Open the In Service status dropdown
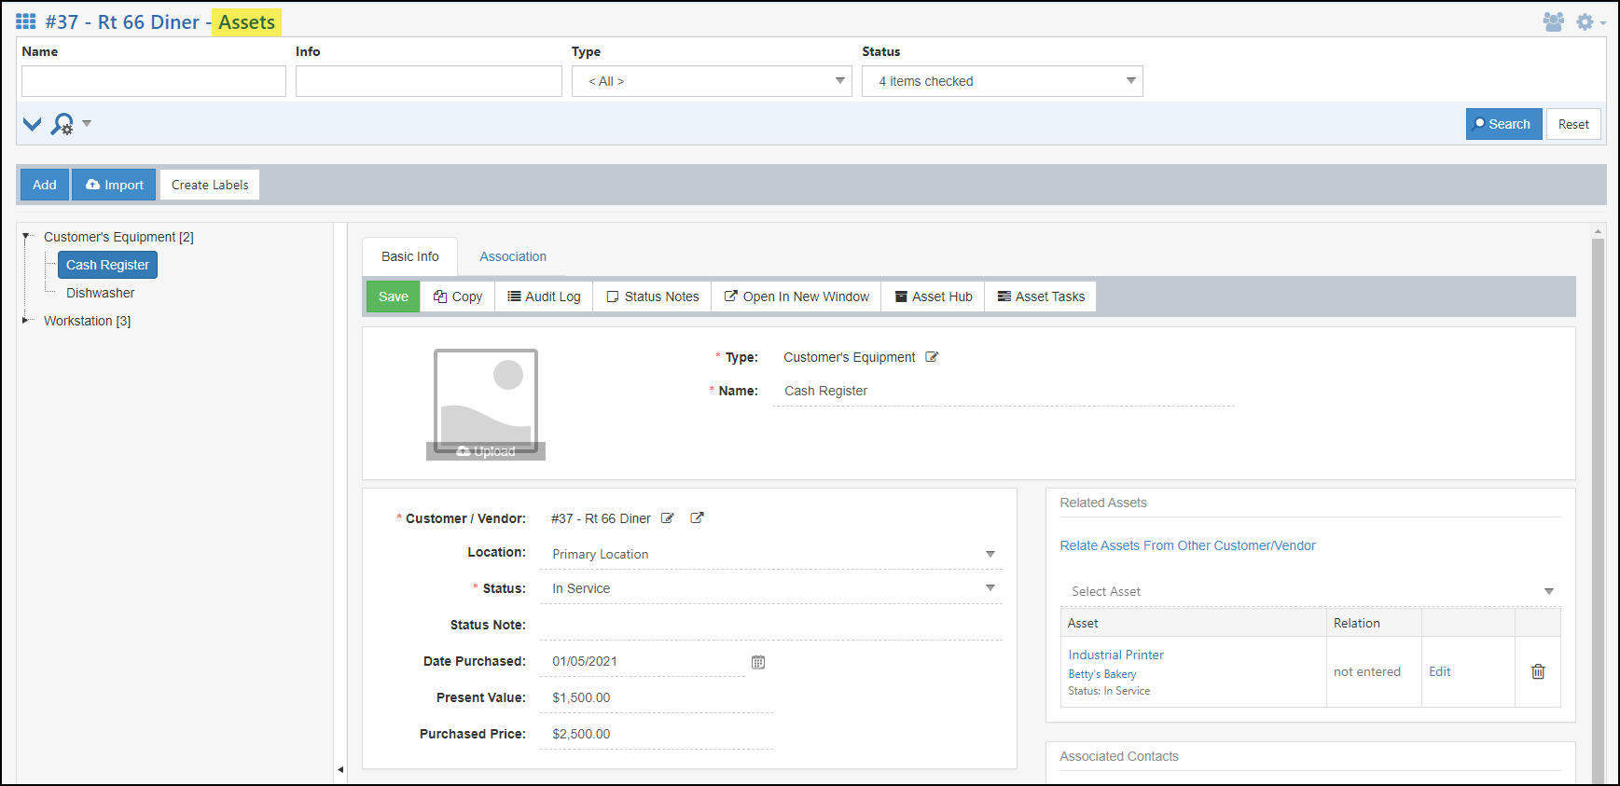The width and height of the screenshot is (1620, 786). tap(771, 588)
